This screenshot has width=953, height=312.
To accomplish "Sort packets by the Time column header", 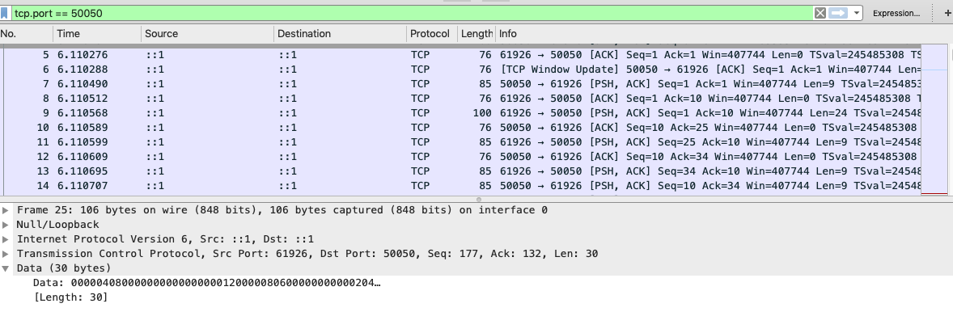I will point(97,34).
